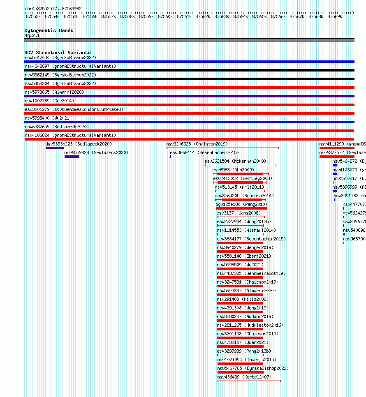Image resolution: width=366 pixels, height=397 pixels.
Task: Open esv2727944 (Wong2012b) variant
Action: pos(244,222)
